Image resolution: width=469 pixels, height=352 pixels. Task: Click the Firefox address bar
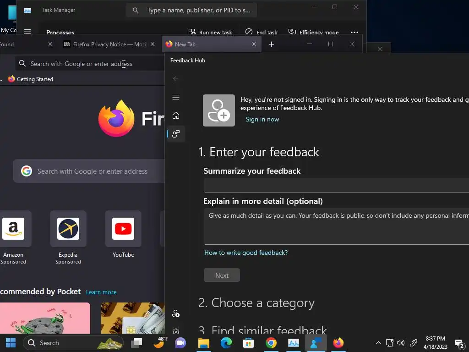point(90,64)
